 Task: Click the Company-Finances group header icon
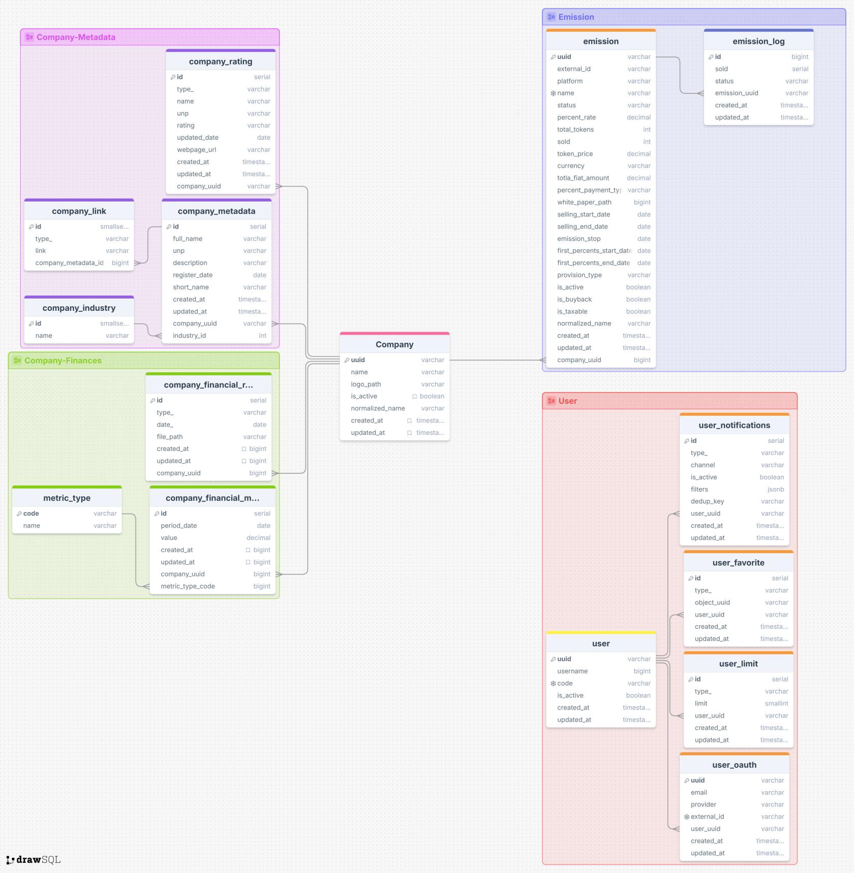[x=16, y=361]
